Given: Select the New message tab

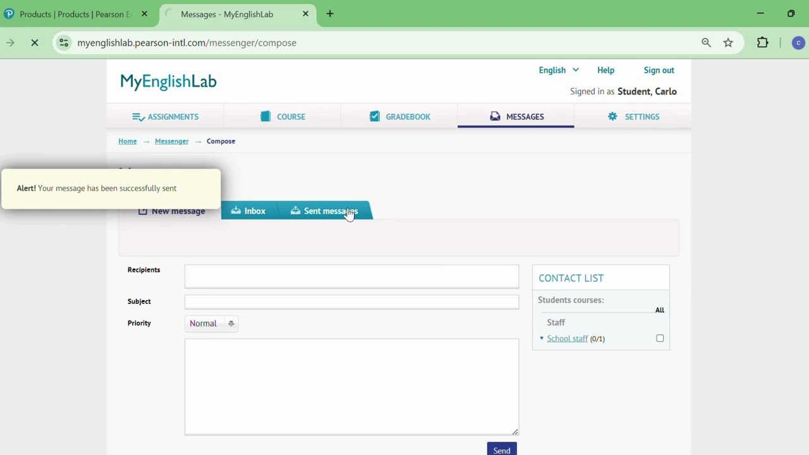Looking at the screenshot, I should pos(171,211).
